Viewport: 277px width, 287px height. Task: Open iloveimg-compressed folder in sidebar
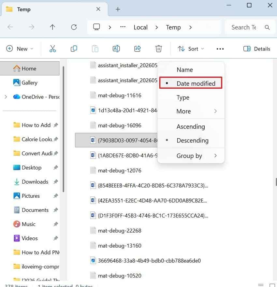[x=36, y=266]
